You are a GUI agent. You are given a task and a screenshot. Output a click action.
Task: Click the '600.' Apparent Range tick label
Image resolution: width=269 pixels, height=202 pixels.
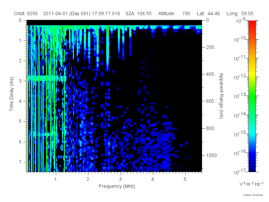click(x=211, y=101)
